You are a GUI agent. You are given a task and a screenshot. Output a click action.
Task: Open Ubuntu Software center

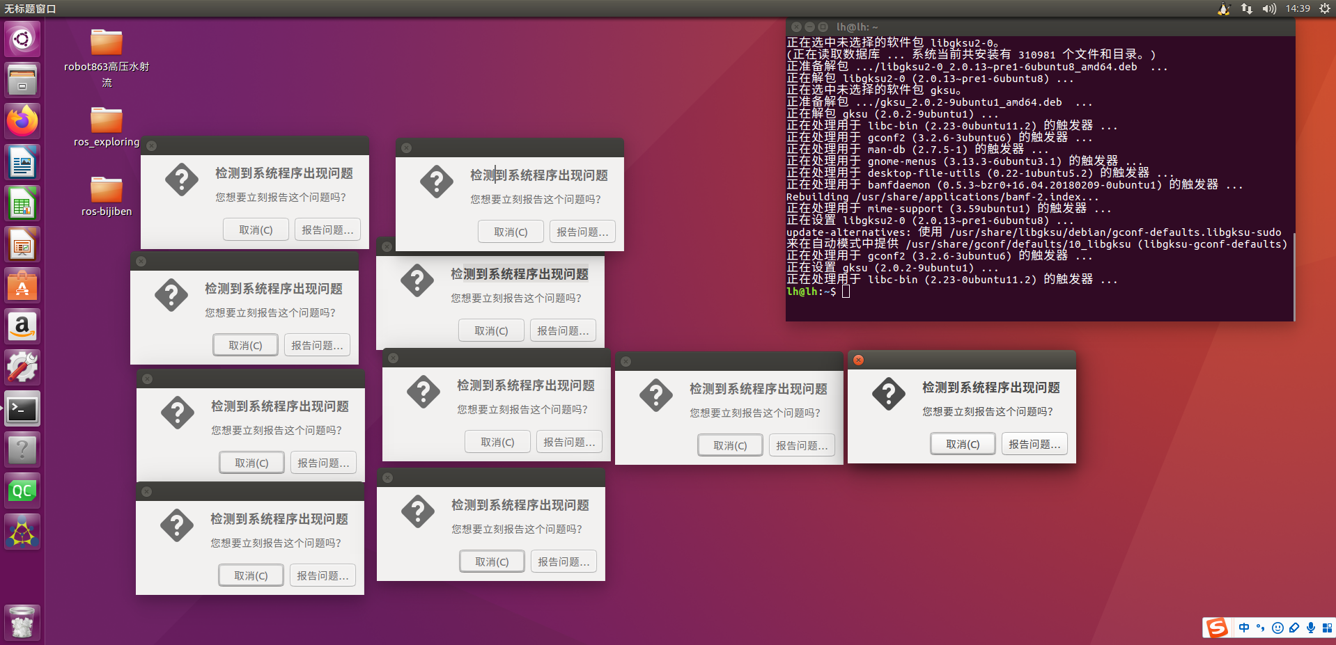pyautogui.click(x=22, y=285)
